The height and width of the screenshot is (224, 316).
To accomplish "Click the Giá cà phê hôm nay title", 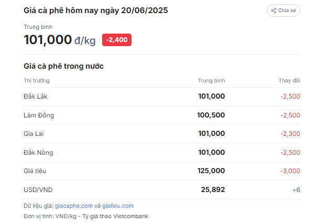I will click(x=96, y=10).
